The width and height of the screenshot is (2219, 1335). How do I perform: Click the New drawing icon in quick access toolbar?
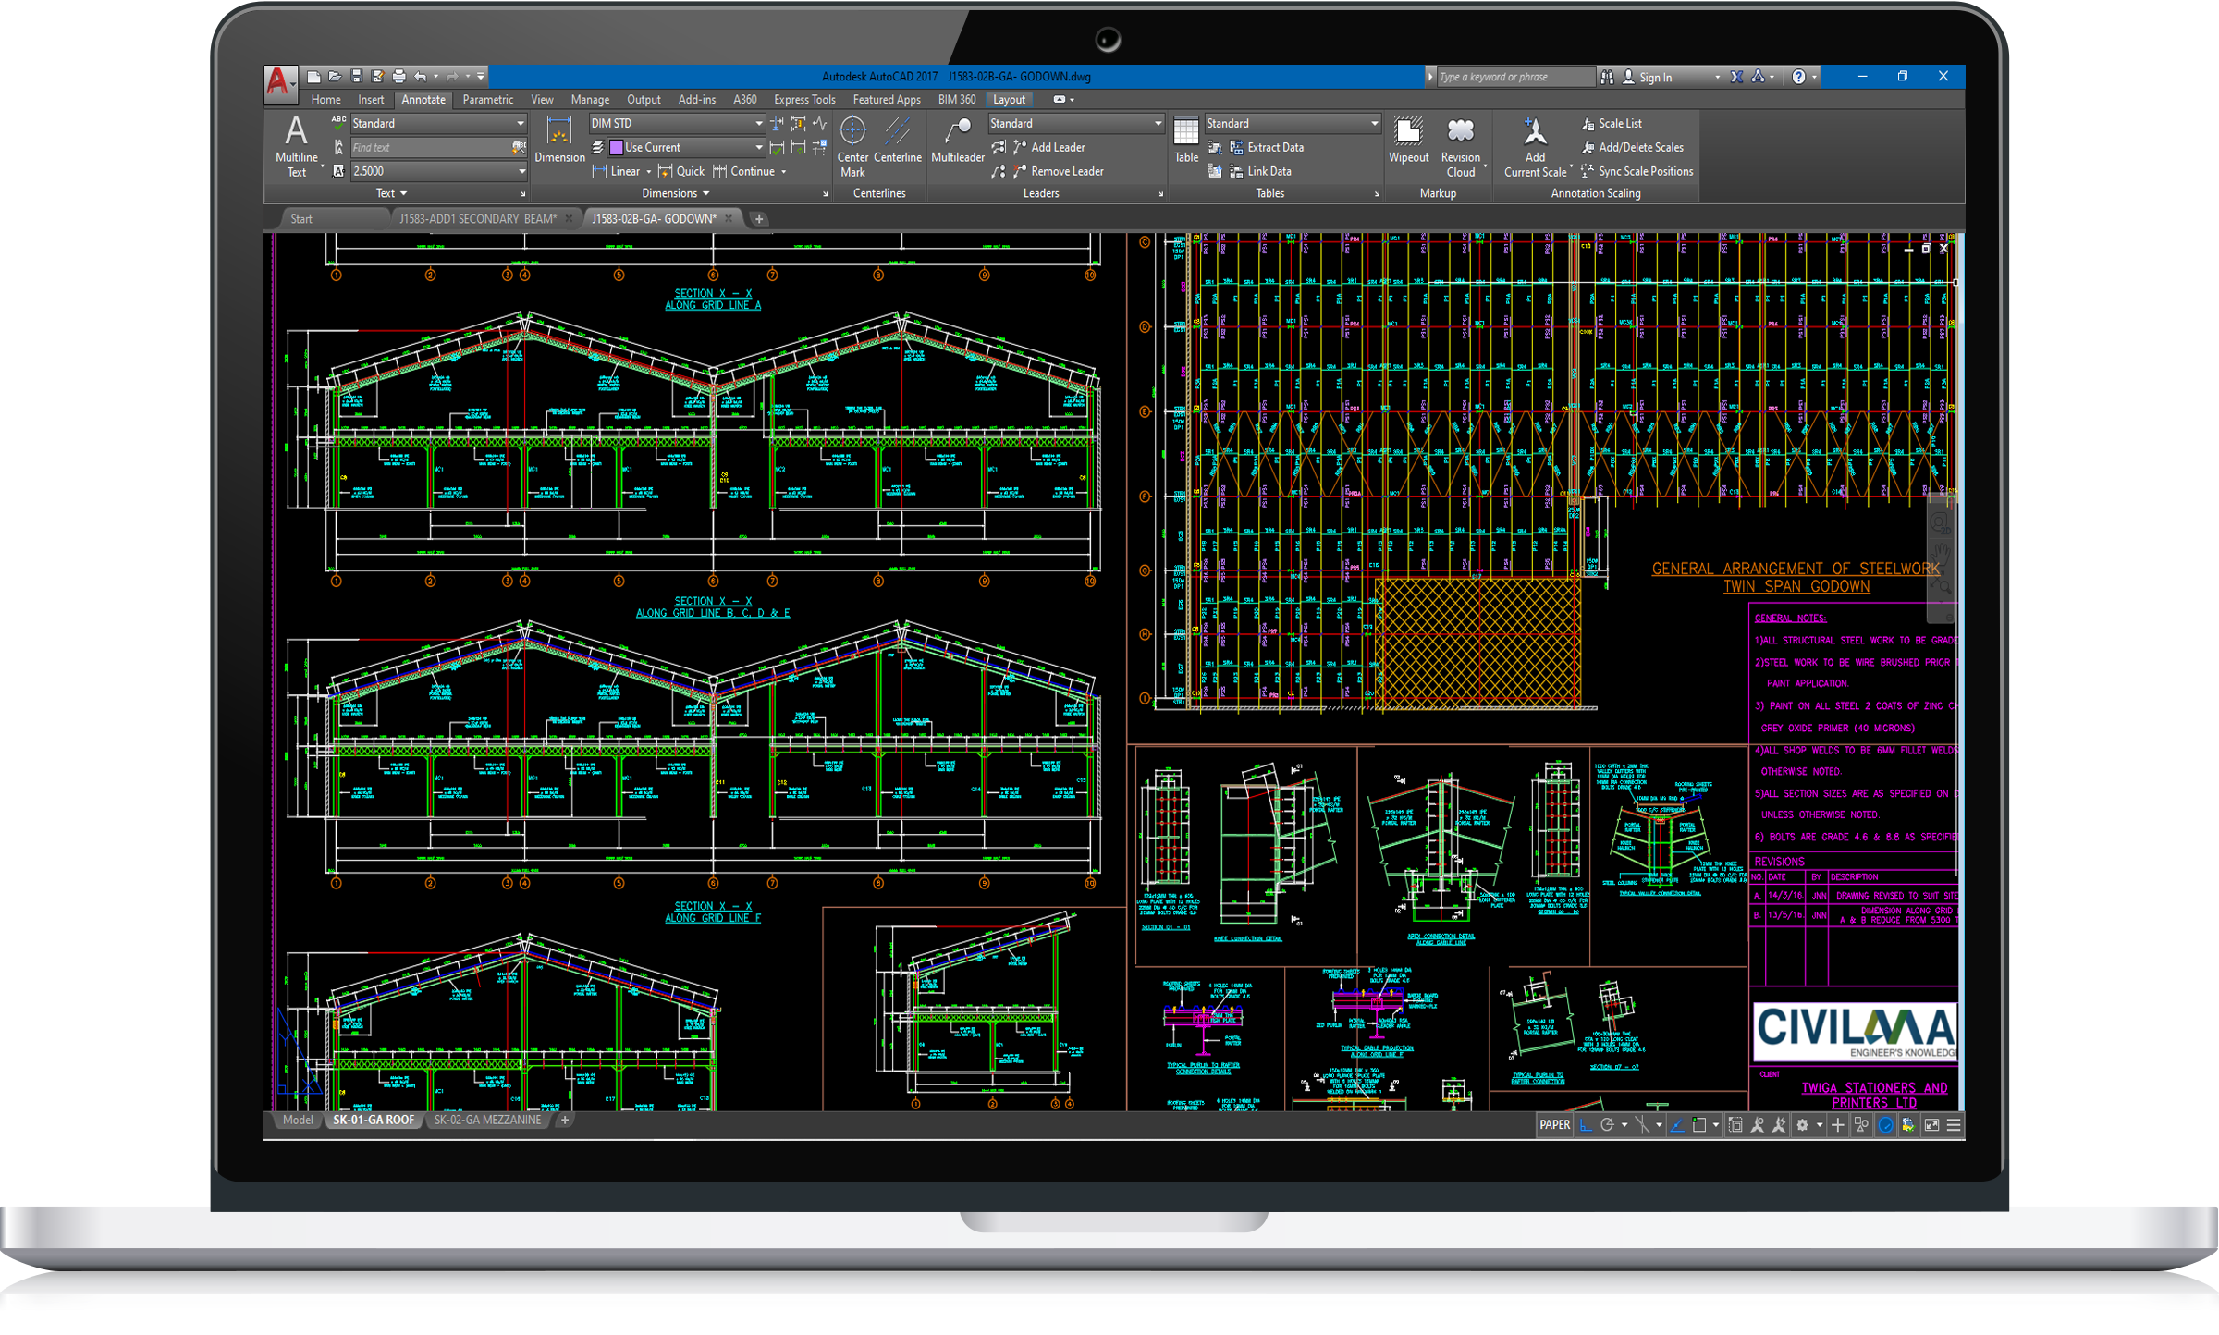[x=313, y=77]
